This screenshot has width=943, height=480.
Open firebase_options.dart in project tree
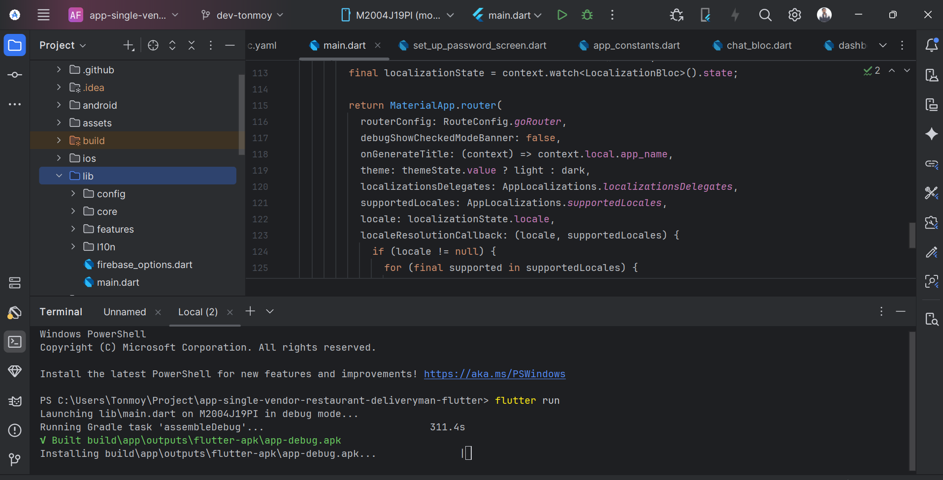pyautogui.click(x=144, y=265)
